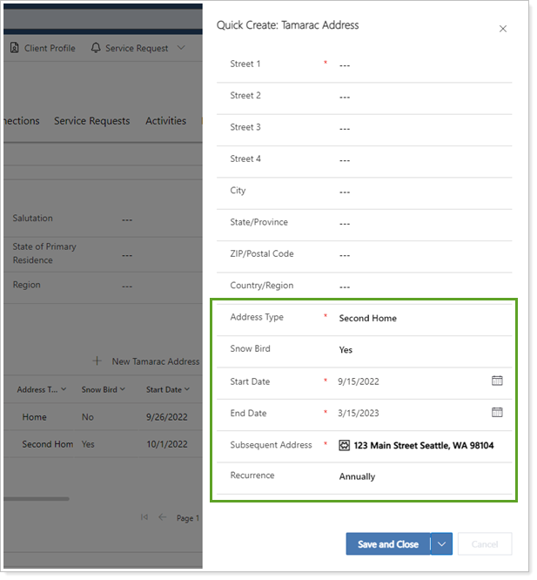This screenshot has width=537, height=580.
Task: Go to first page of grid
Action: click(144, 517)
